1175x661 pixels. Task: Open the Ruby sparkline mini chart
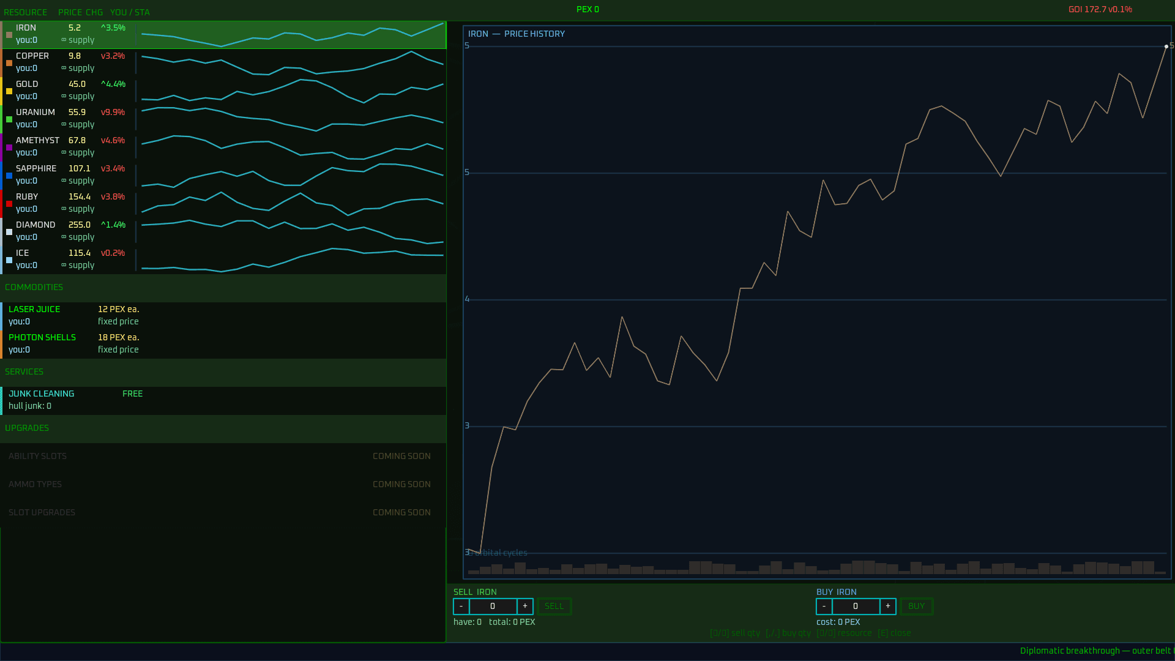292,204
